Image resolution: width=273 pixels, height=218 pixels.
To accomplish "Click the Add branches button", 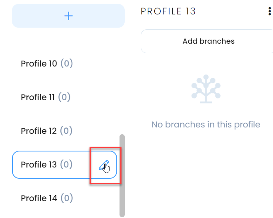I will tap(207, 41).
